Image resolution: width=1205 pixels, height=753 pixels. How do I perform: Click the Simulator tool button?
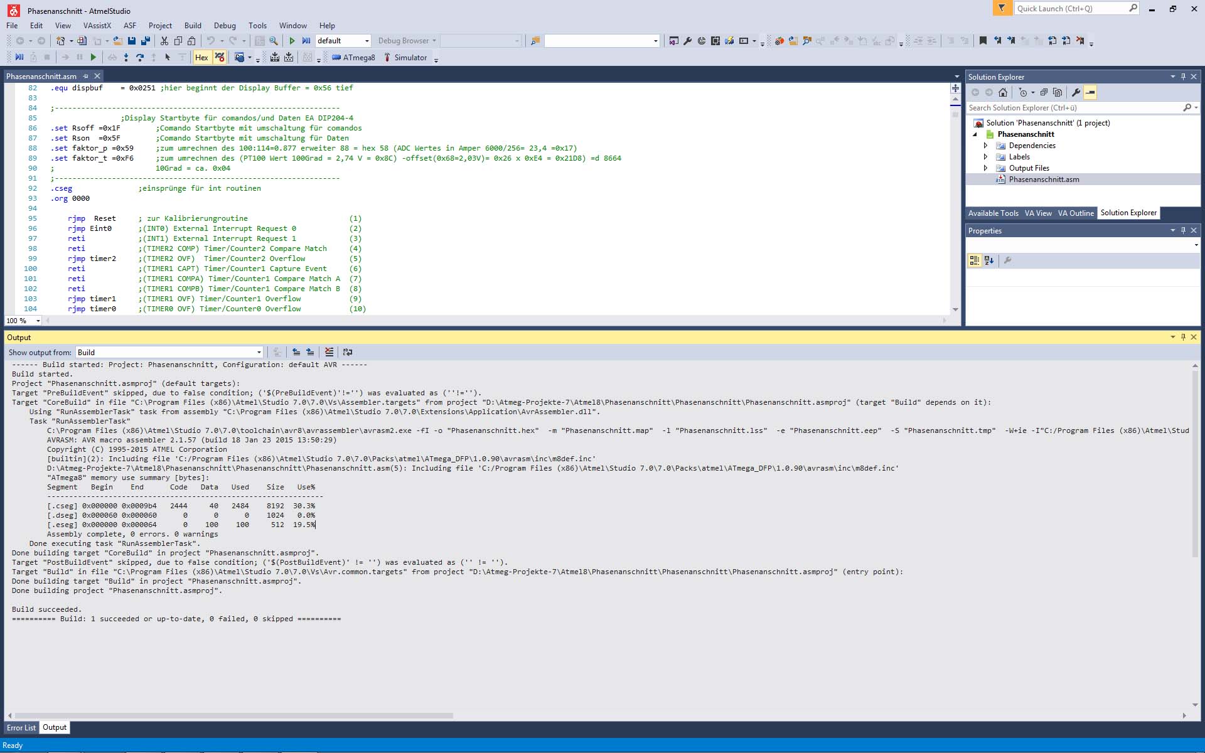405,58
